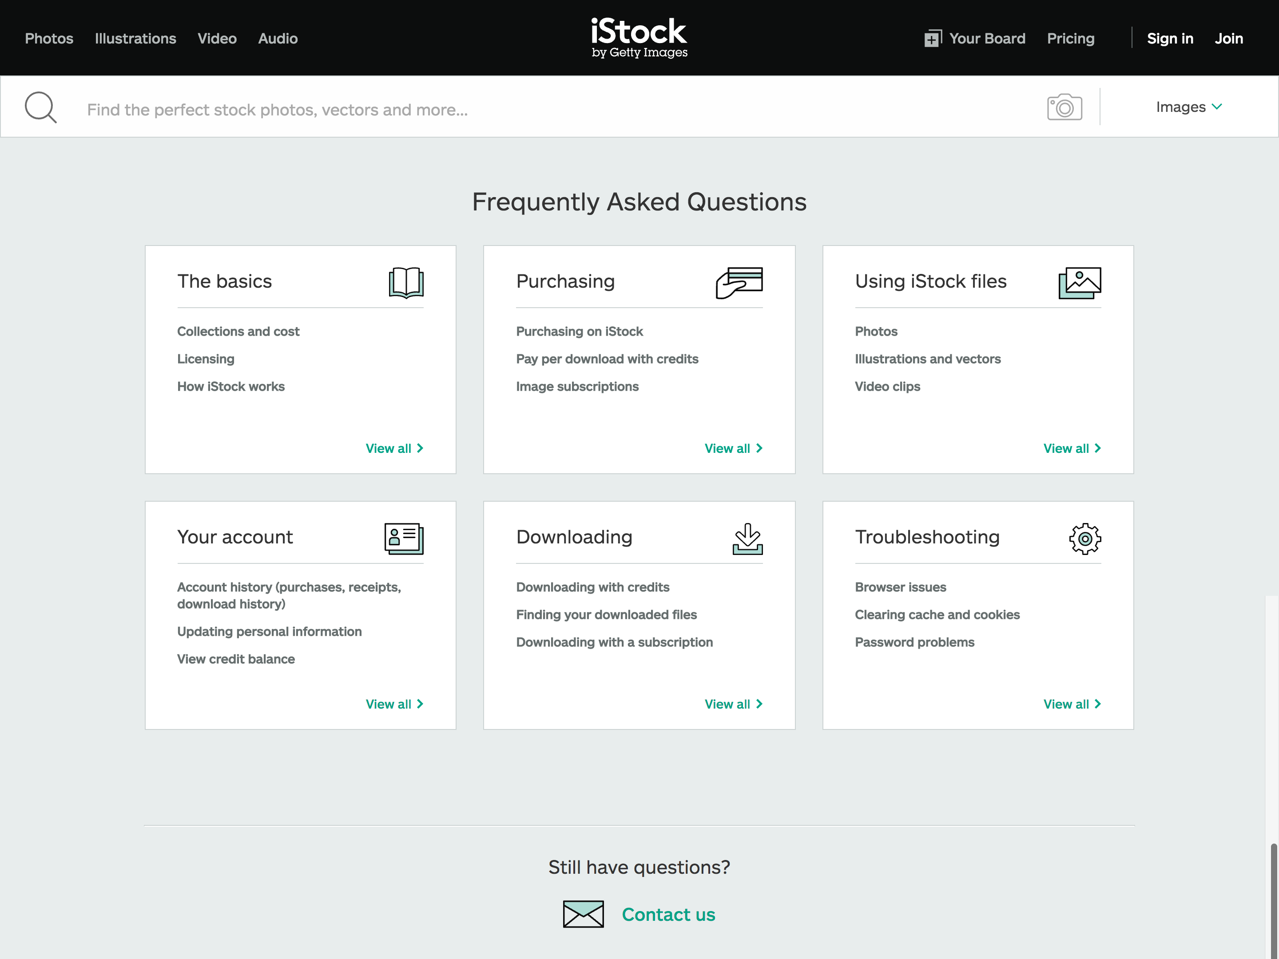Click the open book icon in The basics
The width and height of the screenshot is (1279, 959).
tap(406, 282)
